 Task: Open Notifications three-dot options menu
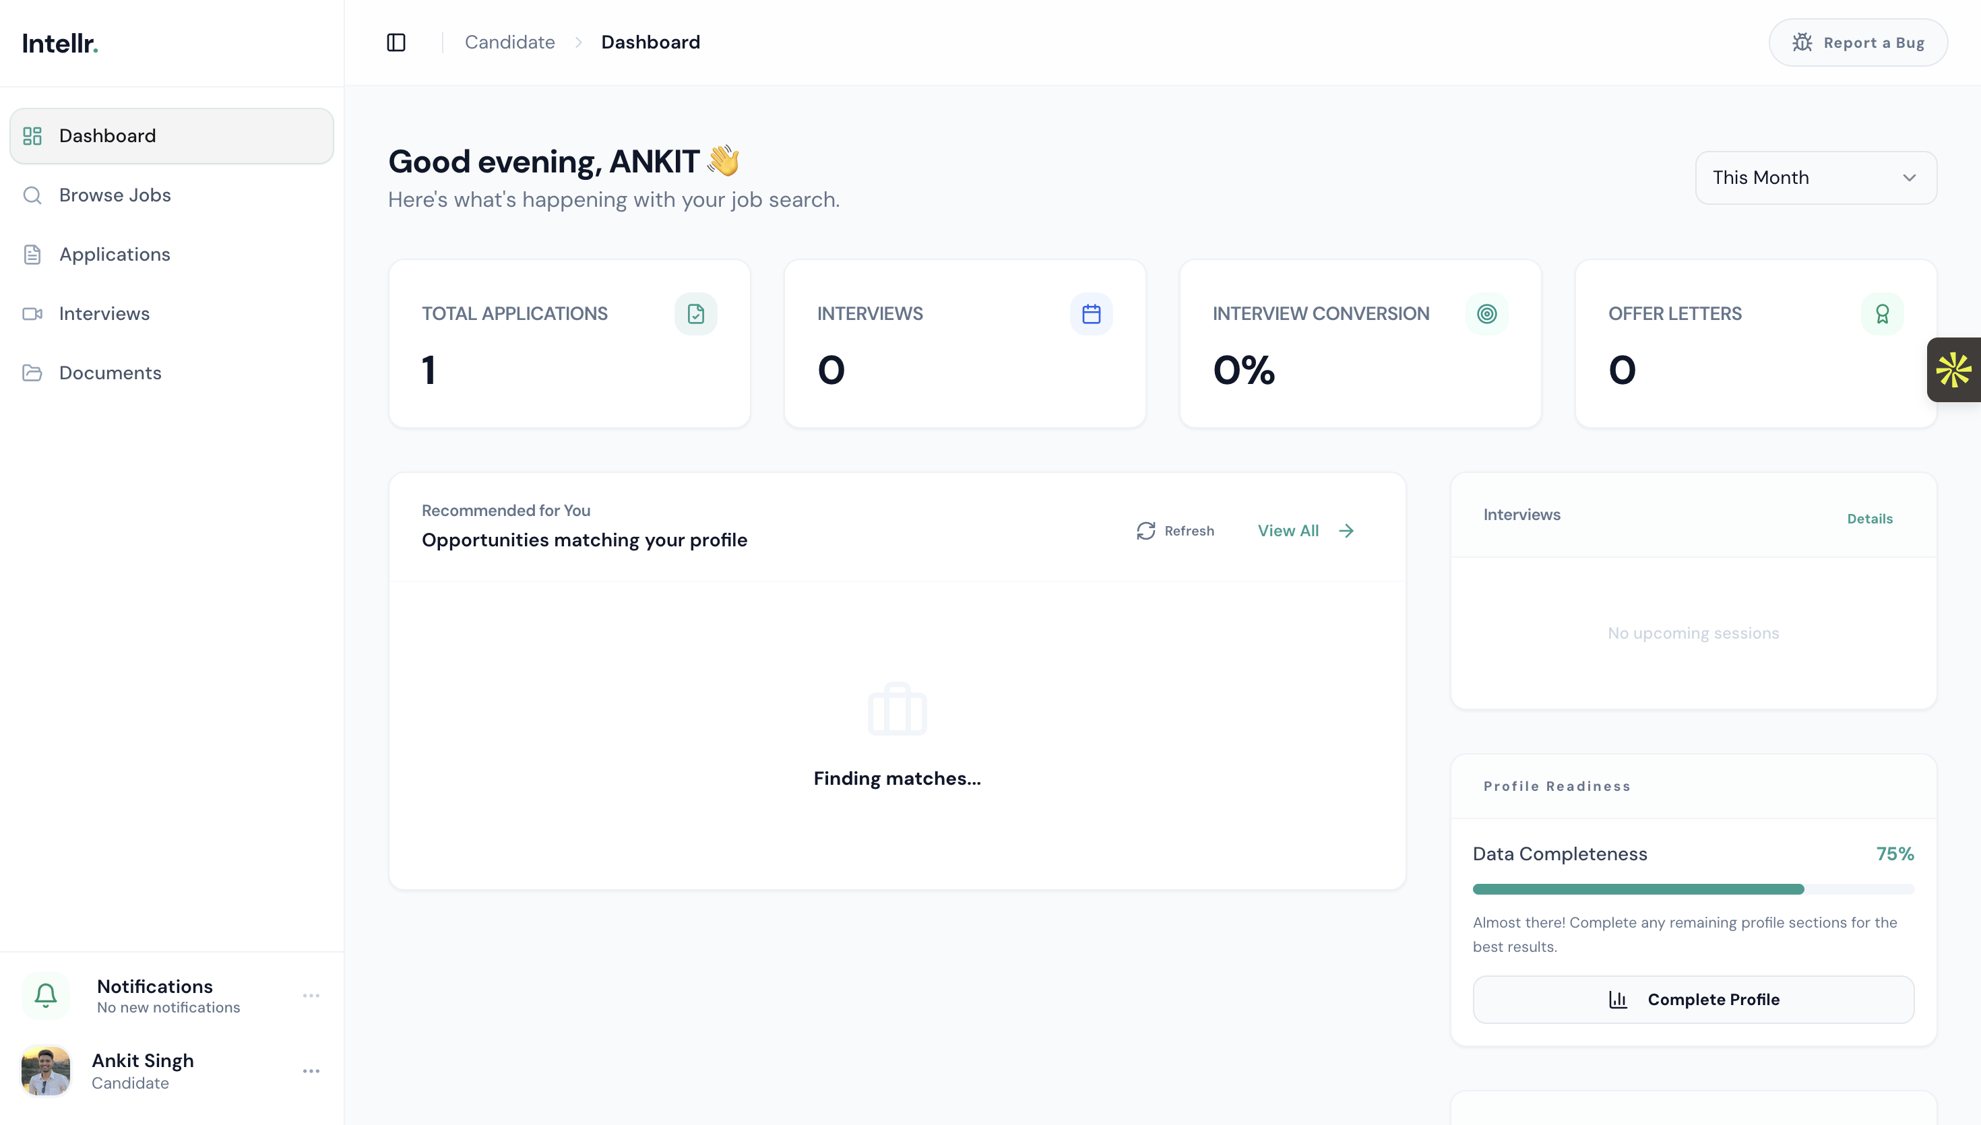coord(311,996)
